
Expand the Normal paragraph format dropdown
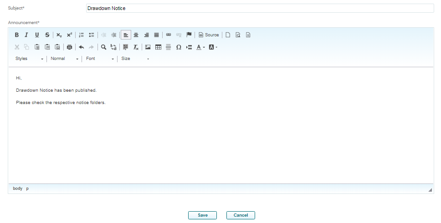click(64, 59)
